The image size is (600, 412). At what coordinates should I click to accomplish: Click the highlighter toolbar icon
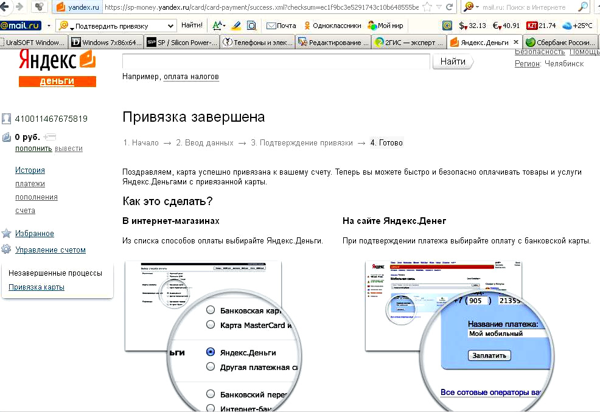click(x=236, y=26)
